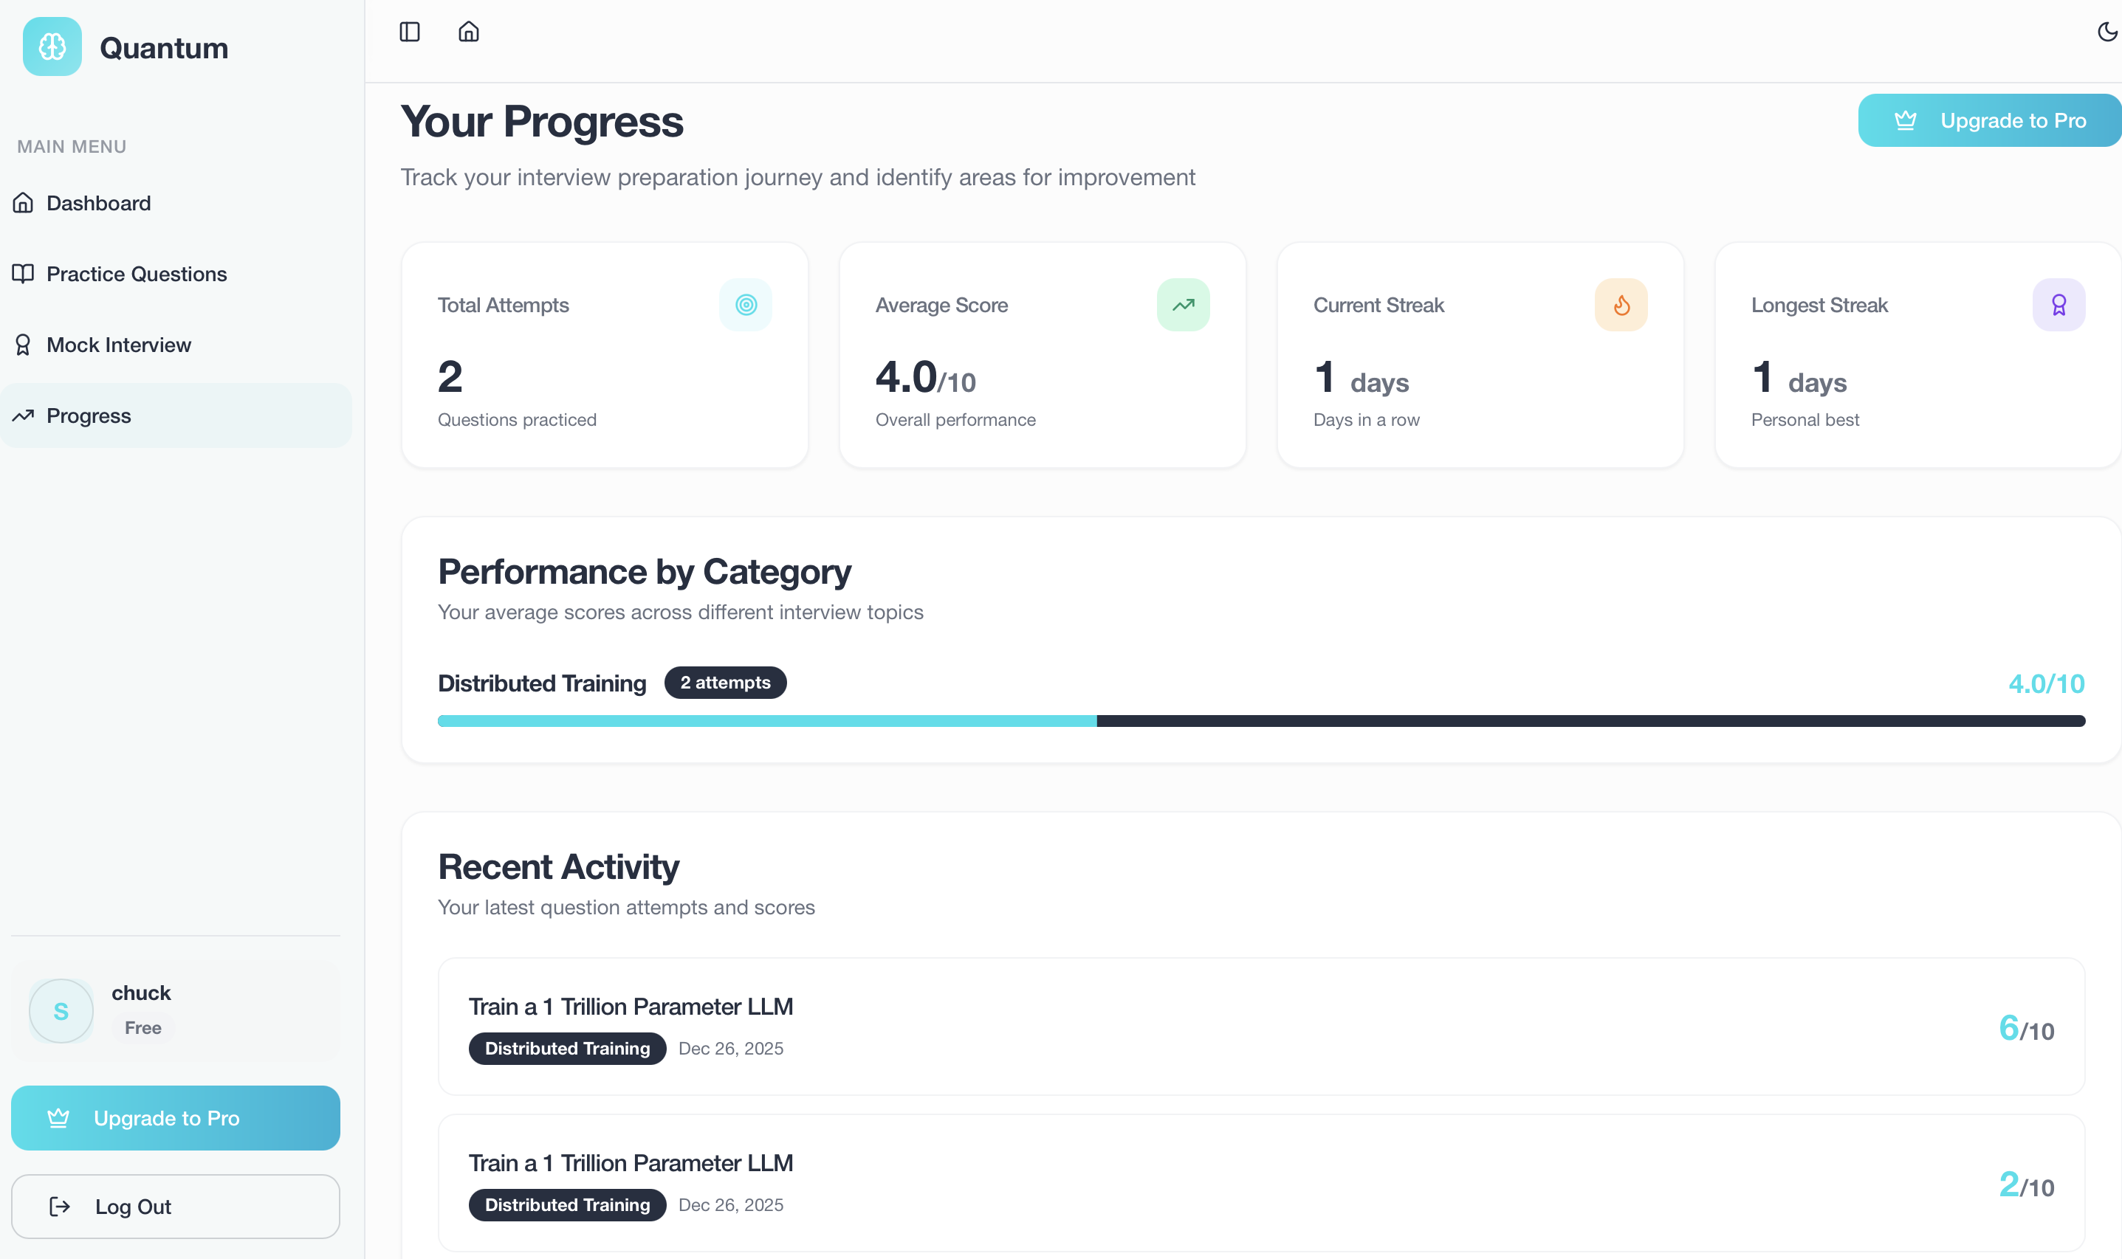Click the chuck user avatar circle
This screenshot has width=2122, height=1259.
pyautogui.click(x=61, y=1010)
